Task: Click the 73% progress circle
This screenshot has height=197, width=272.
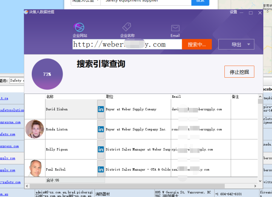Action: (47, 74)
